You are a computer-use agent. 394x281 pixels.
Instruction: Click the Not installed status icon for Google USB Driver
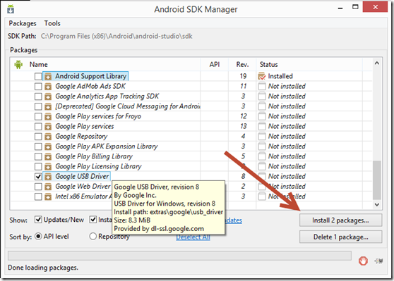coord(262,176)
